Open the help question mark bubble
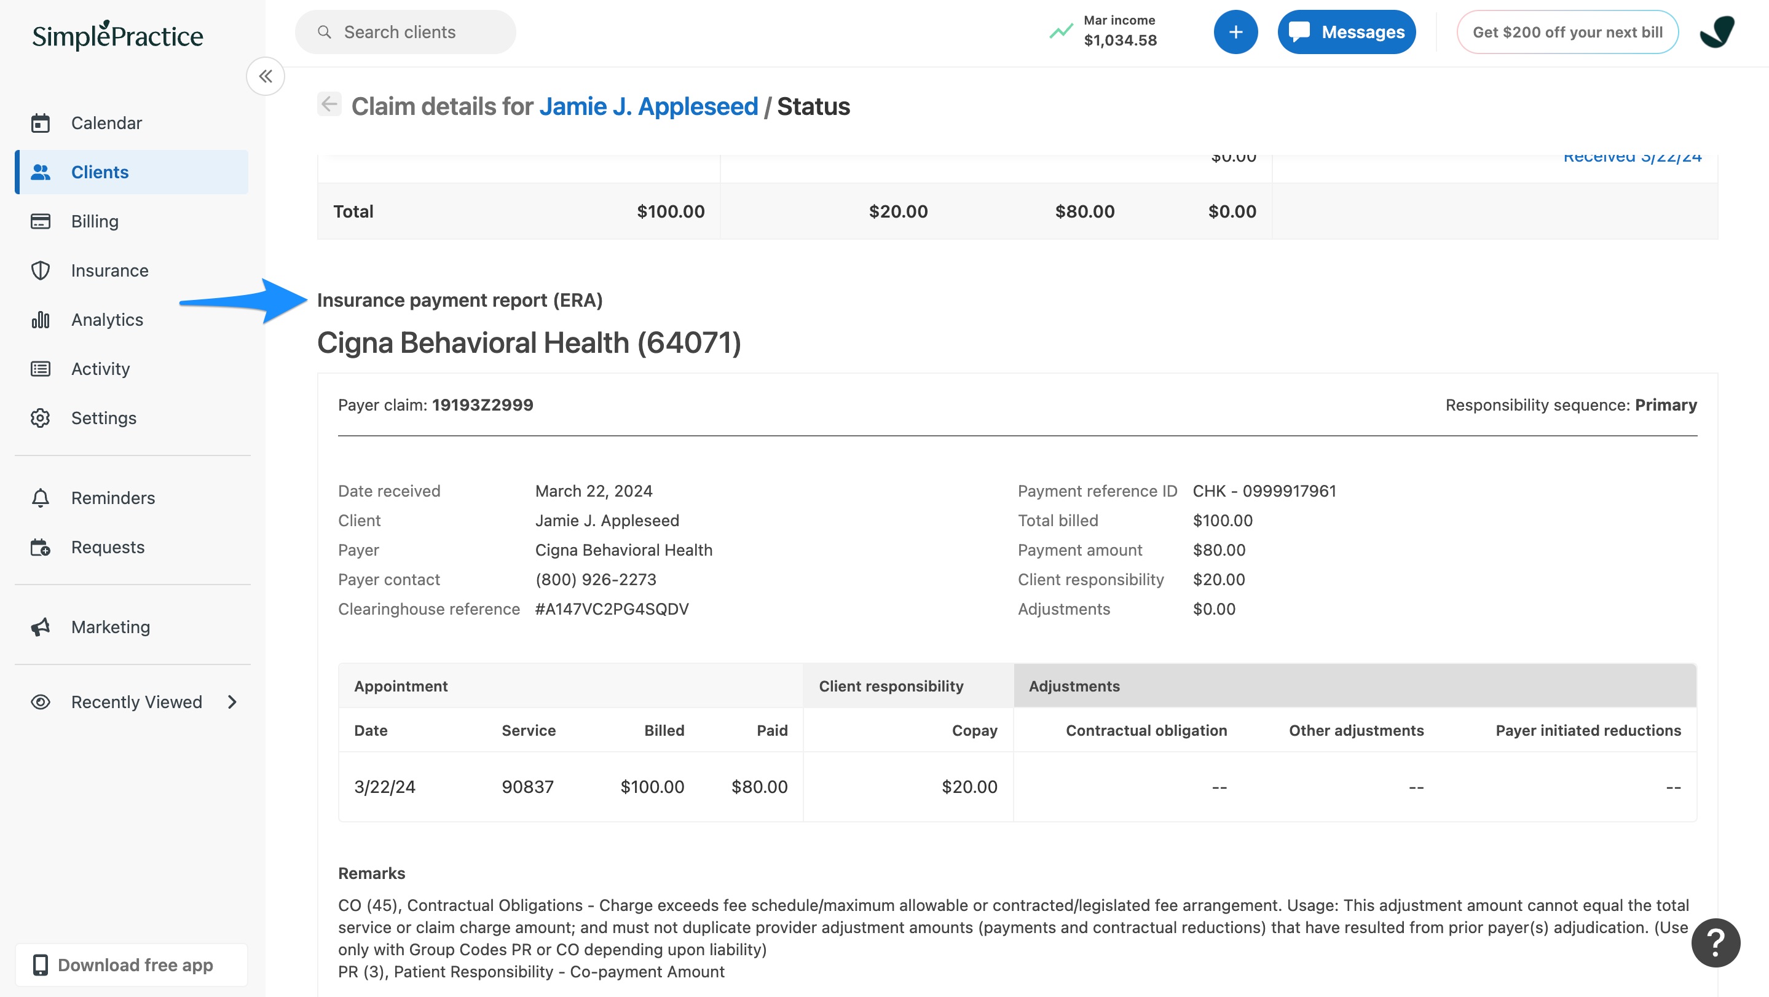The image size is (1769, 997). coord(1716,943)
